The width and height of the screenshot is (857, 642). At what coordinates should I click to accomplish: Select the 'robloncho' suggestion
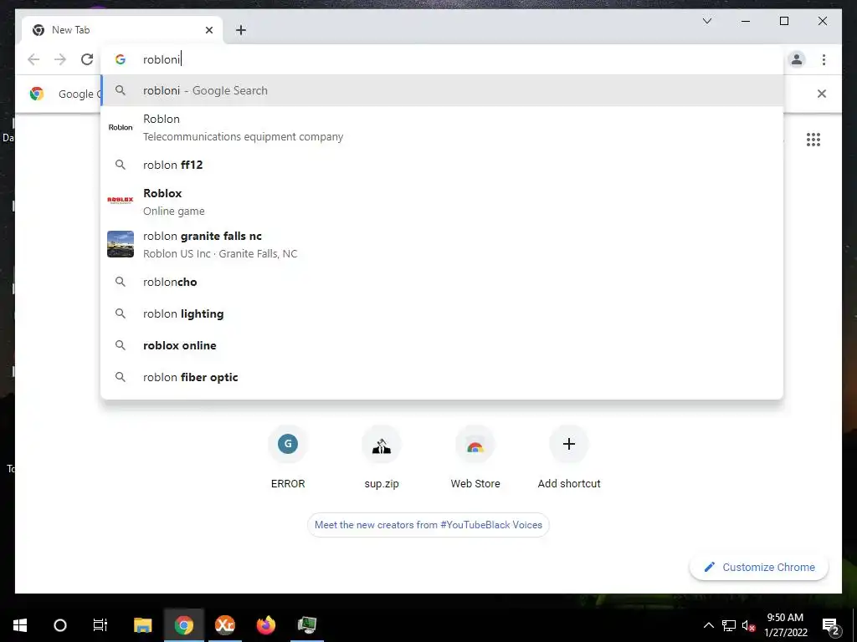point(442,283)
